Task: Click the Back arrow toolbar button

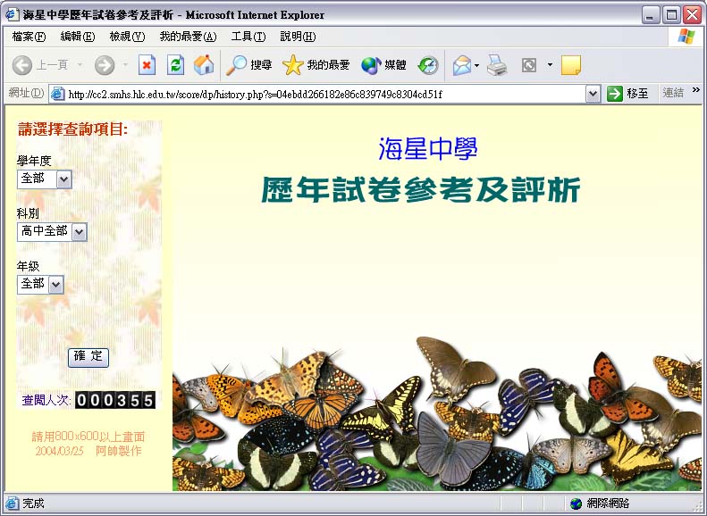Action: click(x=23, y=65)
